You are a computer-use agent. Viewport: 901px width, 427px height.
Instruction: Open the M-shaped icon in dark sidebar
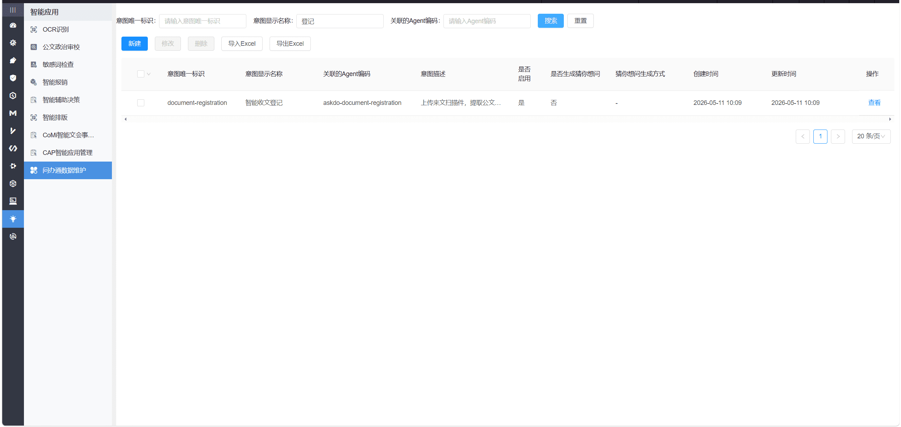click(x=13, y=113)
